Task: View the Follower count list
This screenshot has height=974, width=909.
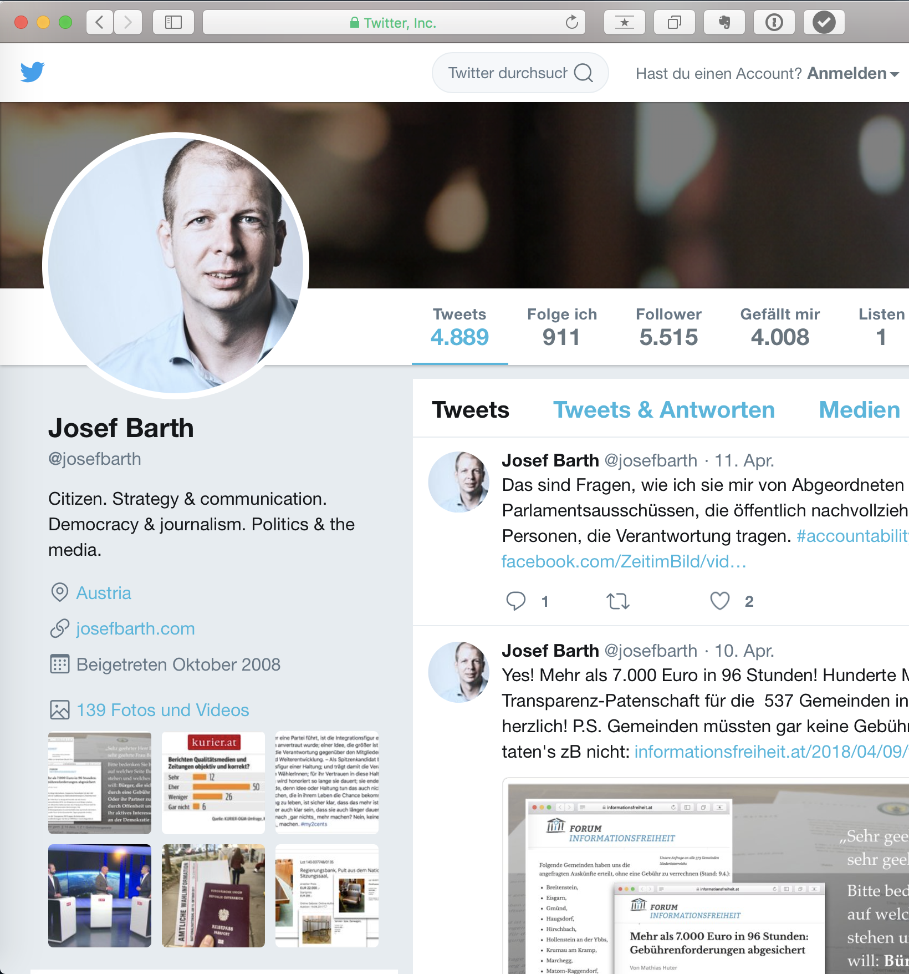Action: [x=668, y=327]
